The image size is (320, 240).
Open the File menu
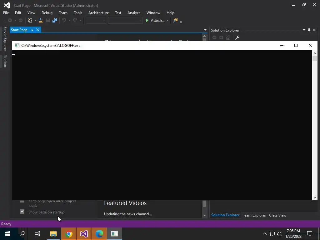coord(6,12)
